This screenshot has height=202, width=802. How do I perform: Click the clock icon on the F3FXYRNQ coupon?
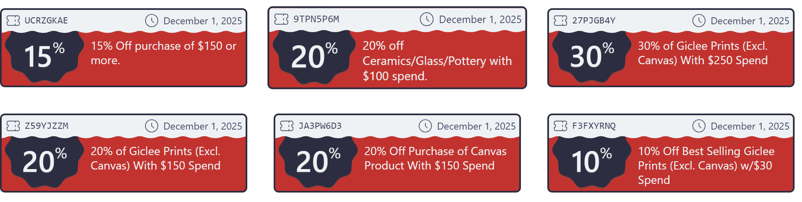pyautogui.click(x=699, y=126)
